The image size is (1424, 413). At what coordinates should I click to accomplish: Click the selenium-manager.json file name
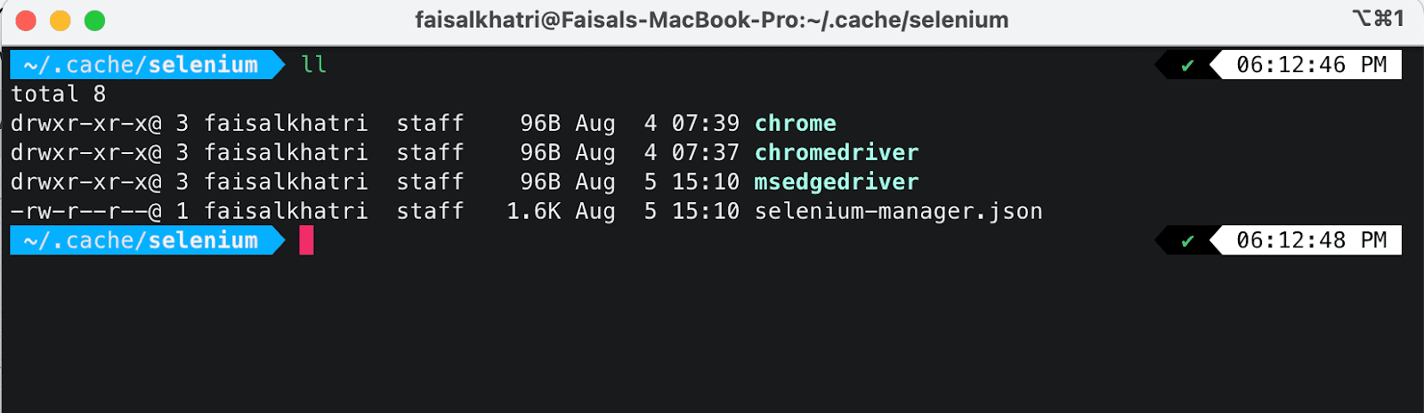coord(898,212)
